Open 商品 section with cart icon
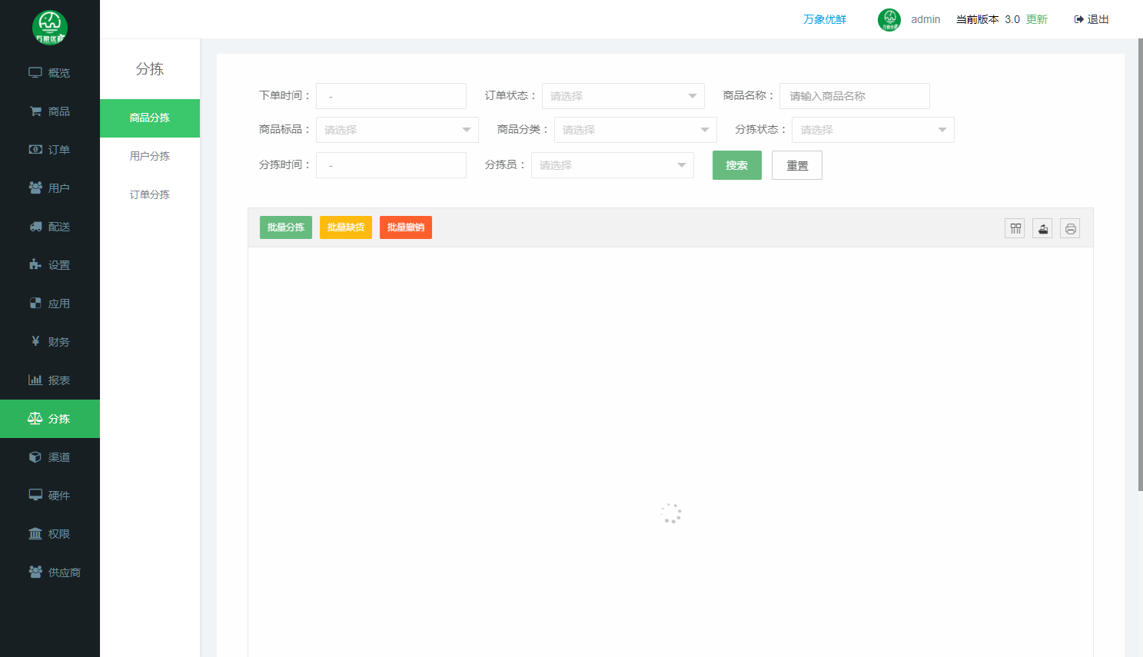Screen dimensions: 1143x657 tap(50, 111)
